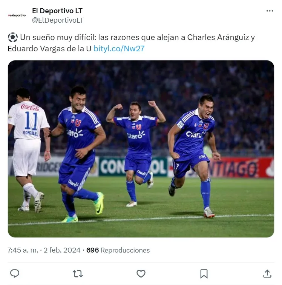The image size is (282, 285).
Task: Repost this tweet with the retweet icon
Action: point(78,274)
